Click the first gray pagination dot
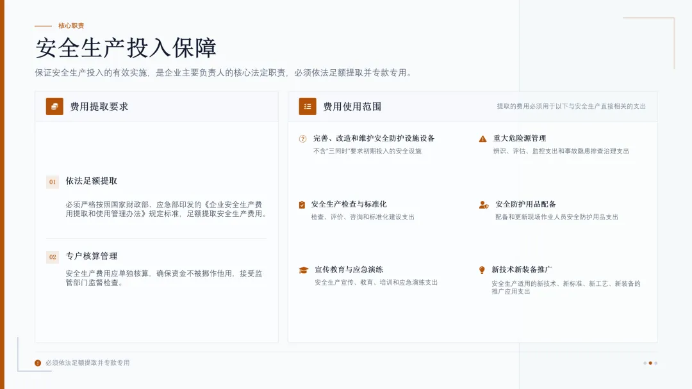The width and height of the screenshot is (692, 389). pos(645,363)
